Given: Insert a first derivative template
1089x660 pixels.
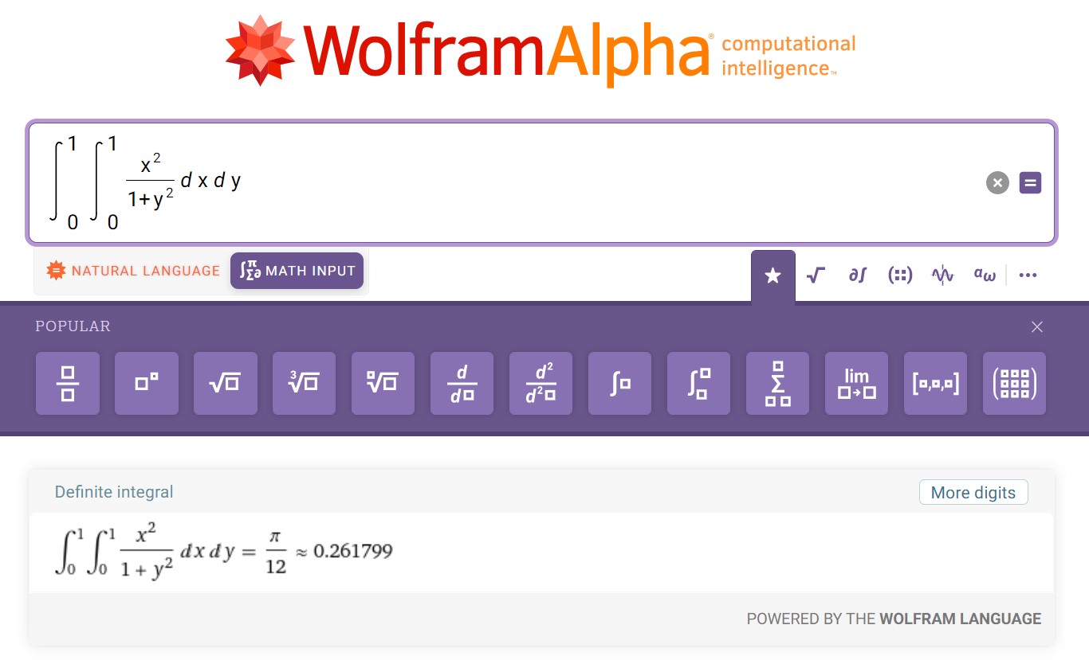Looking at the screenshot, I should click(462, 384).
